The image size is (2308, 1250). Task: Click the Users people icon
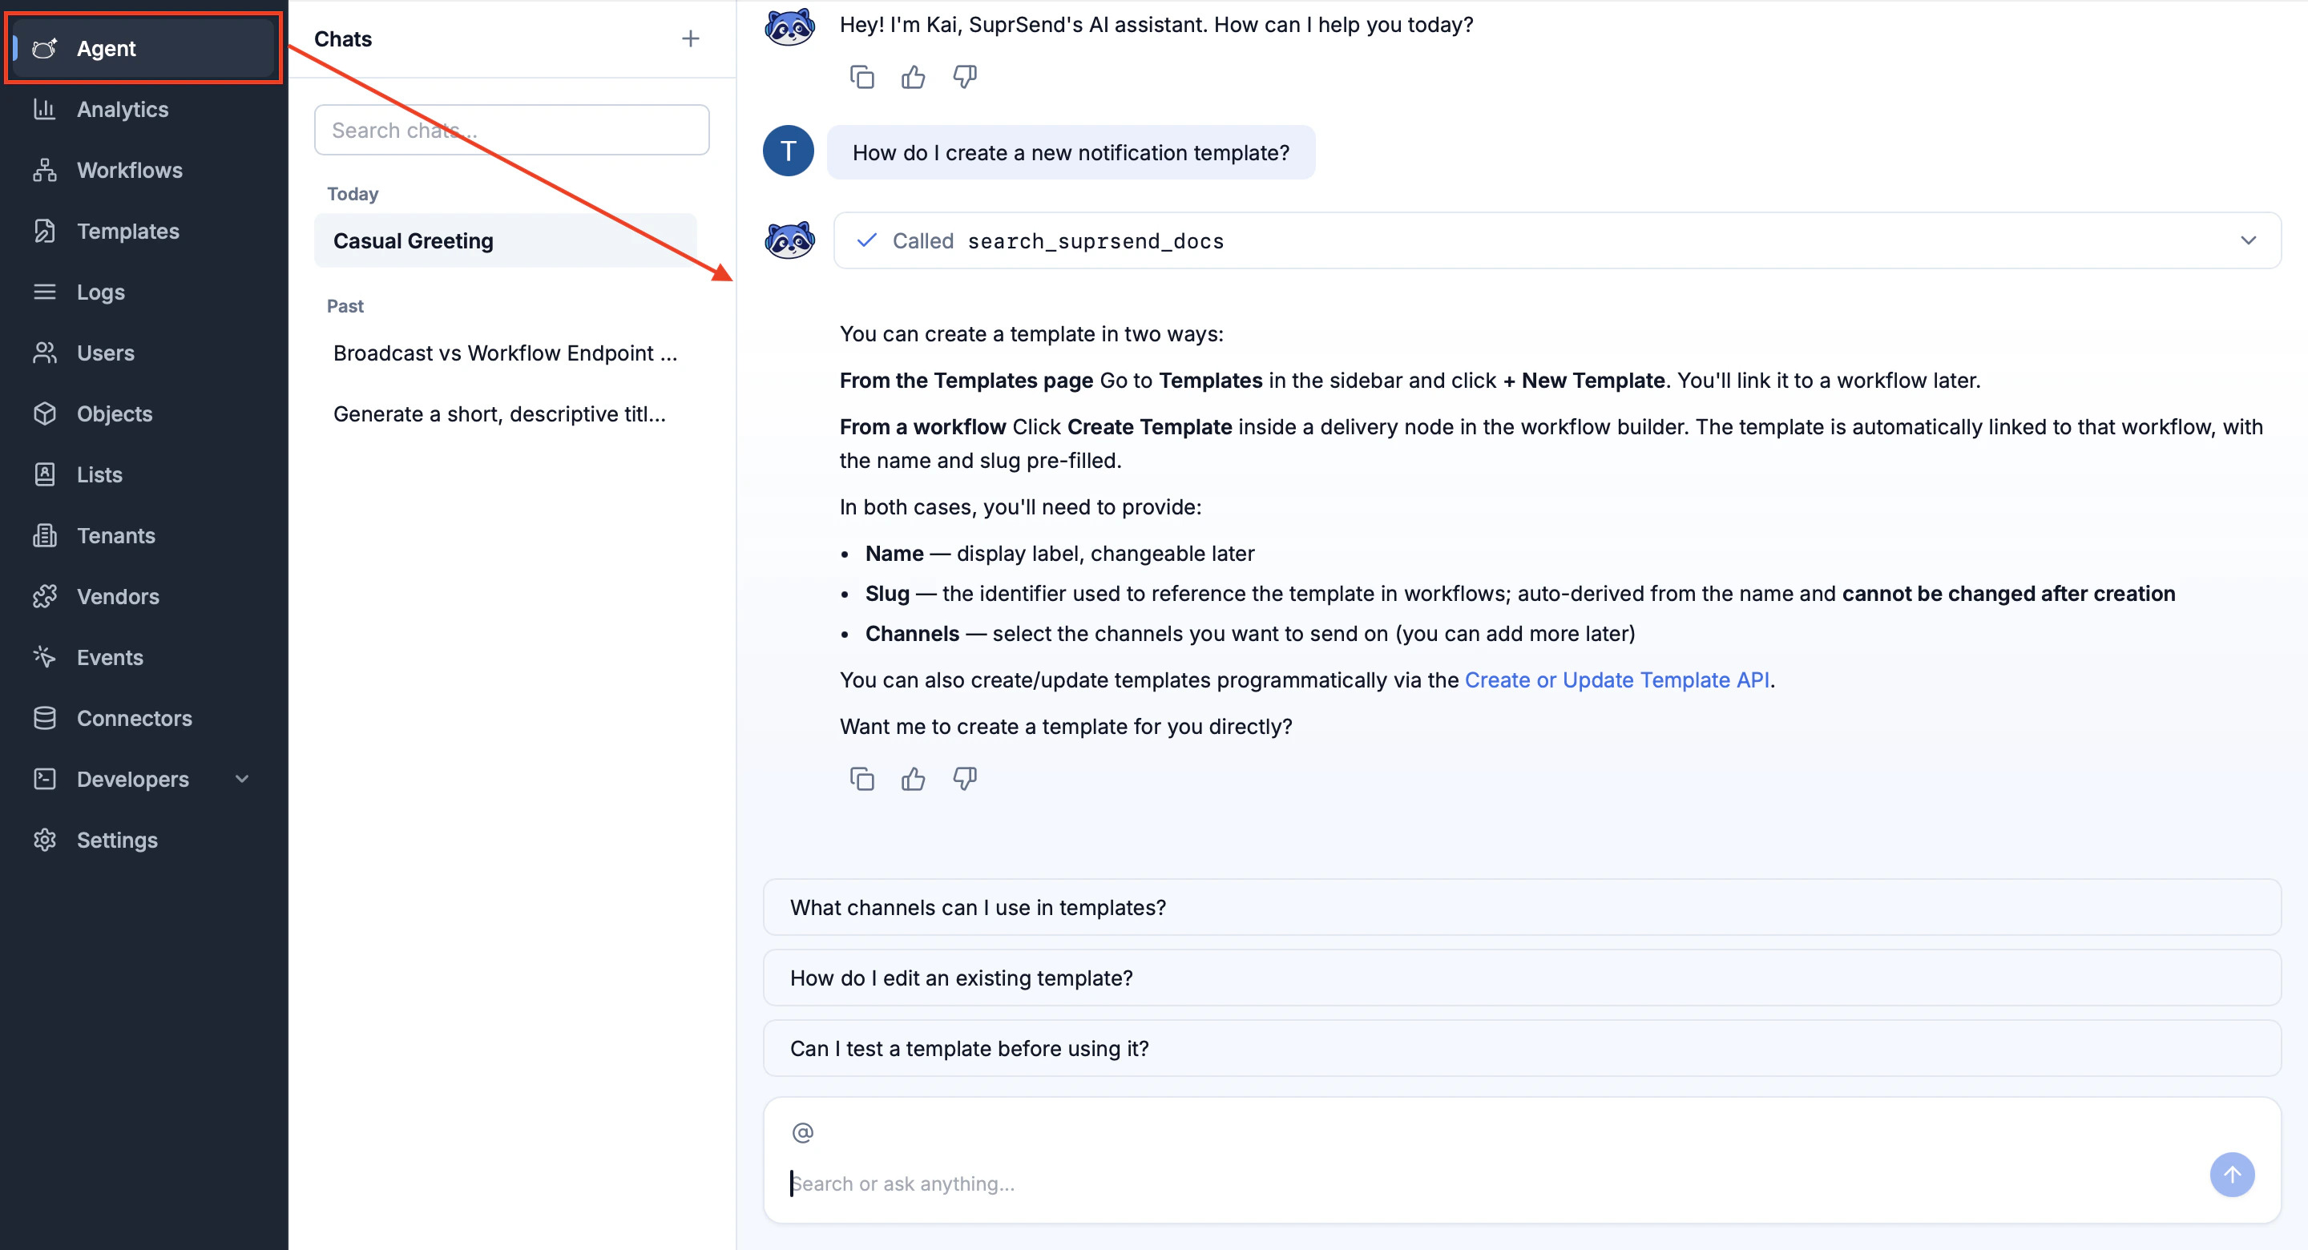(x=45, y=353)
